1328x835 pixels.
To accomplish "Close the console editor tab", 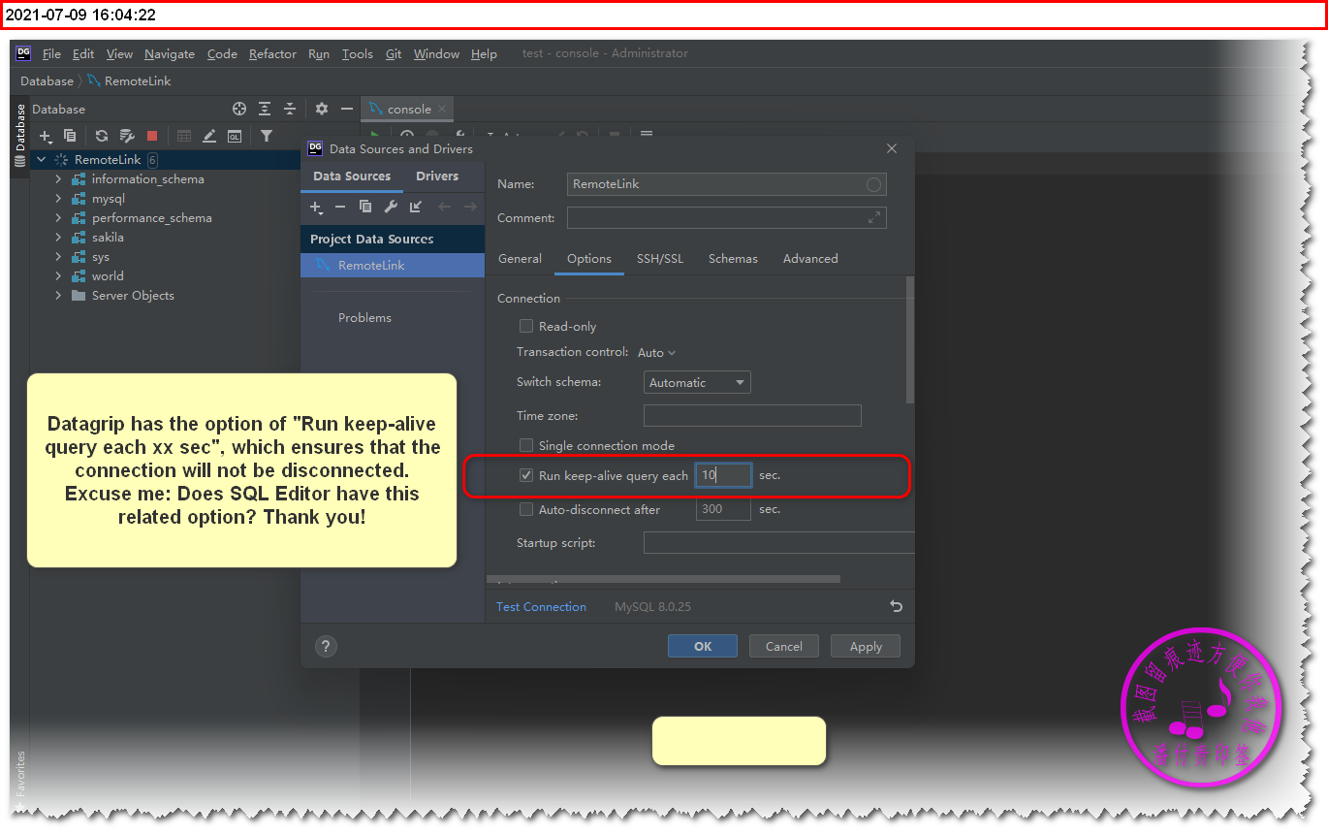I will pyautogui.click(x=442, y=110).
